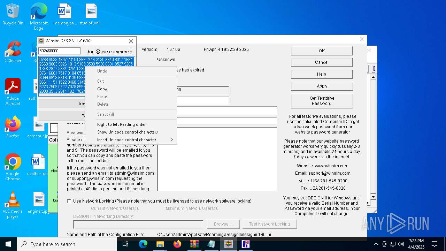Open Firefox from the taskbar

[x=177, y=244]
